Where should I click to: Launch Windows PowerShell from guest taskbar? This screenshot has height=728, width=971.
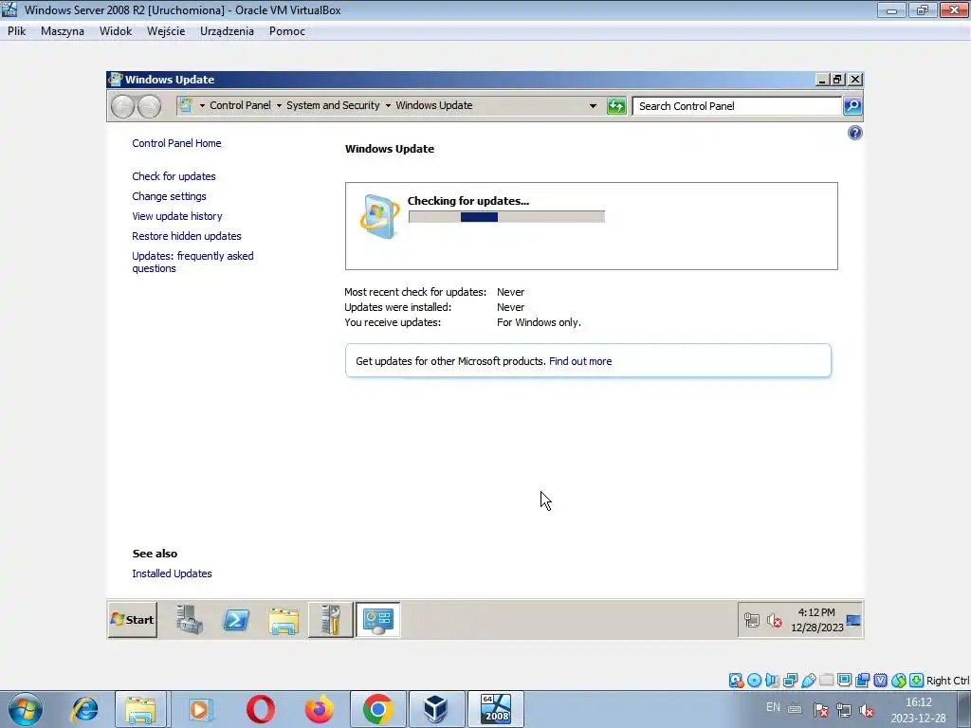click(x=236, y=620)
